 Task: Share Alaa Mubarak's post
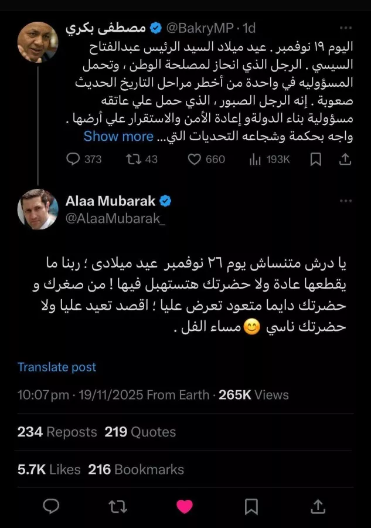[318, 506]
